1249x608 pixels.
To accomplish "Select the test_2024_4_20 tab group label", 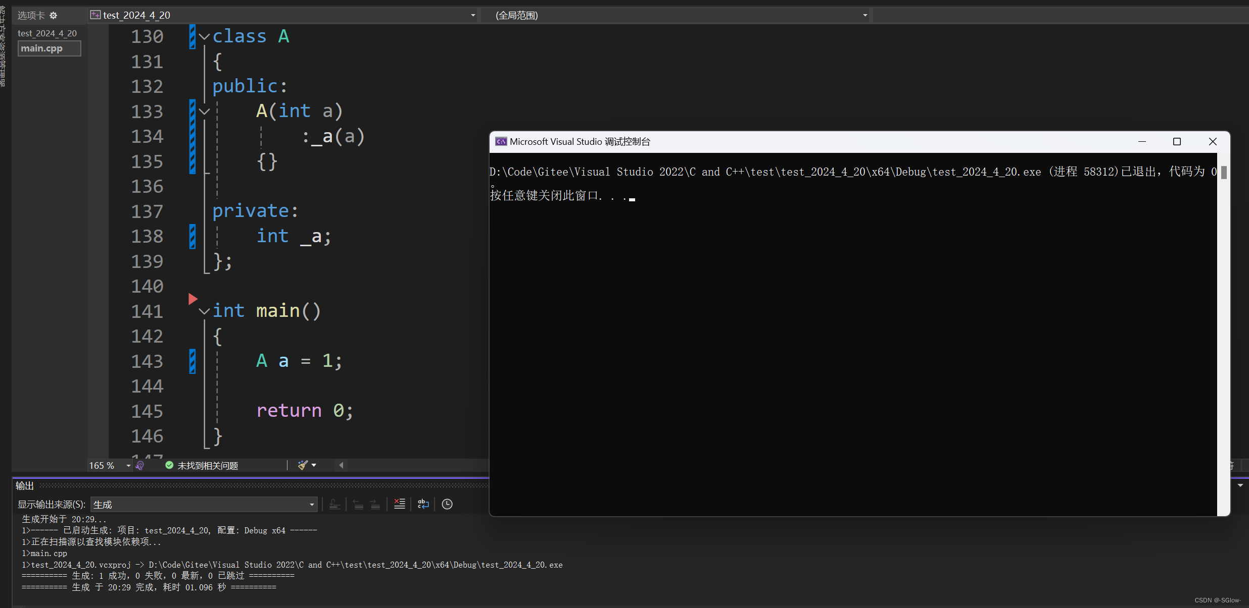I will point(47,33).
